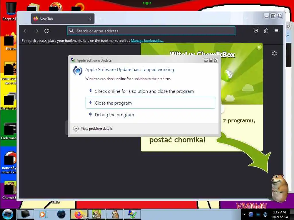Screen dimensions: 294x220
Task: Open the black box taskbar icon
Action: click(x=26, y=214)
